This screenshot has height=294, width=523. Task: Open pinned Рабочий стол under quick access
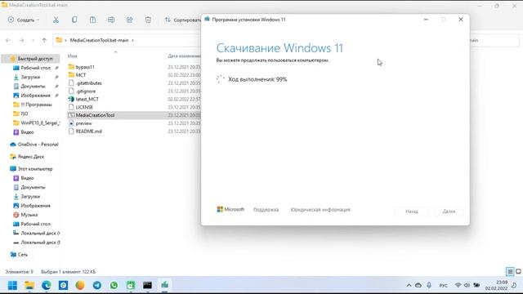(x=35, y=68)
